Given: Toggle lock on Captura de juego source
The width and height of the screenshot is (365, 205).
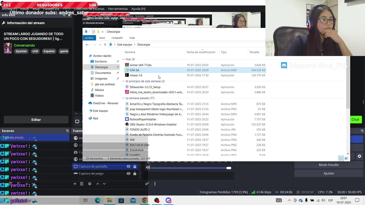Looking at the screenshot, I should 135,174.
